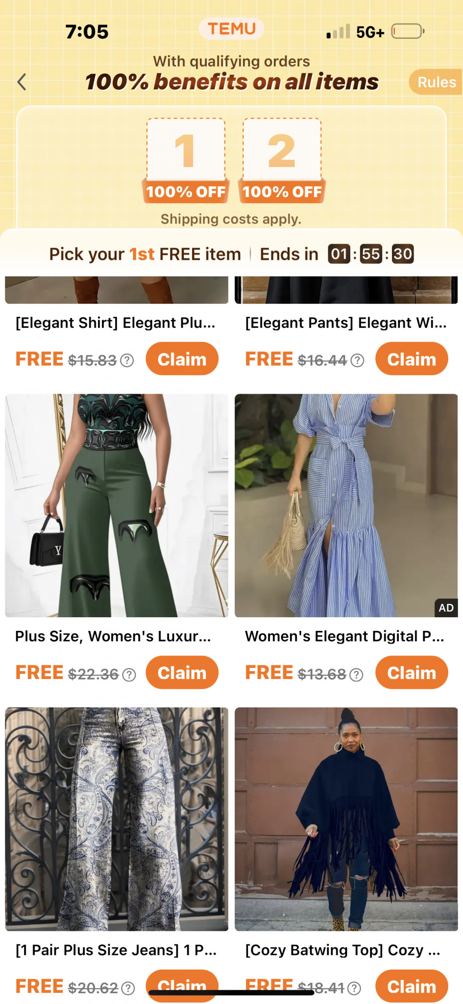Open price info icon beside $13.68
The image size is (463, 1004).
pos(357,675)
